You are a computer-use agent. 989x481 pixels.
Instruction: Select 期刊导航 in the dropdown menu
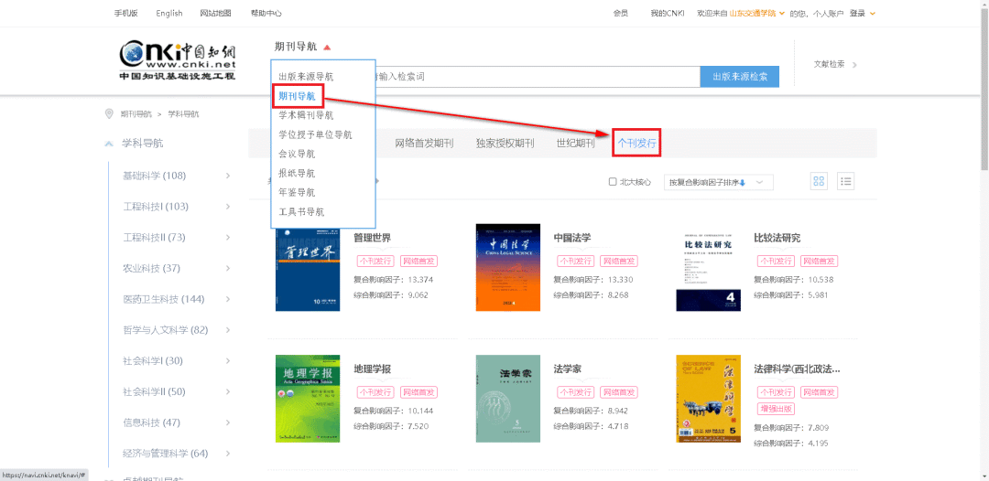tap(297, 96)
